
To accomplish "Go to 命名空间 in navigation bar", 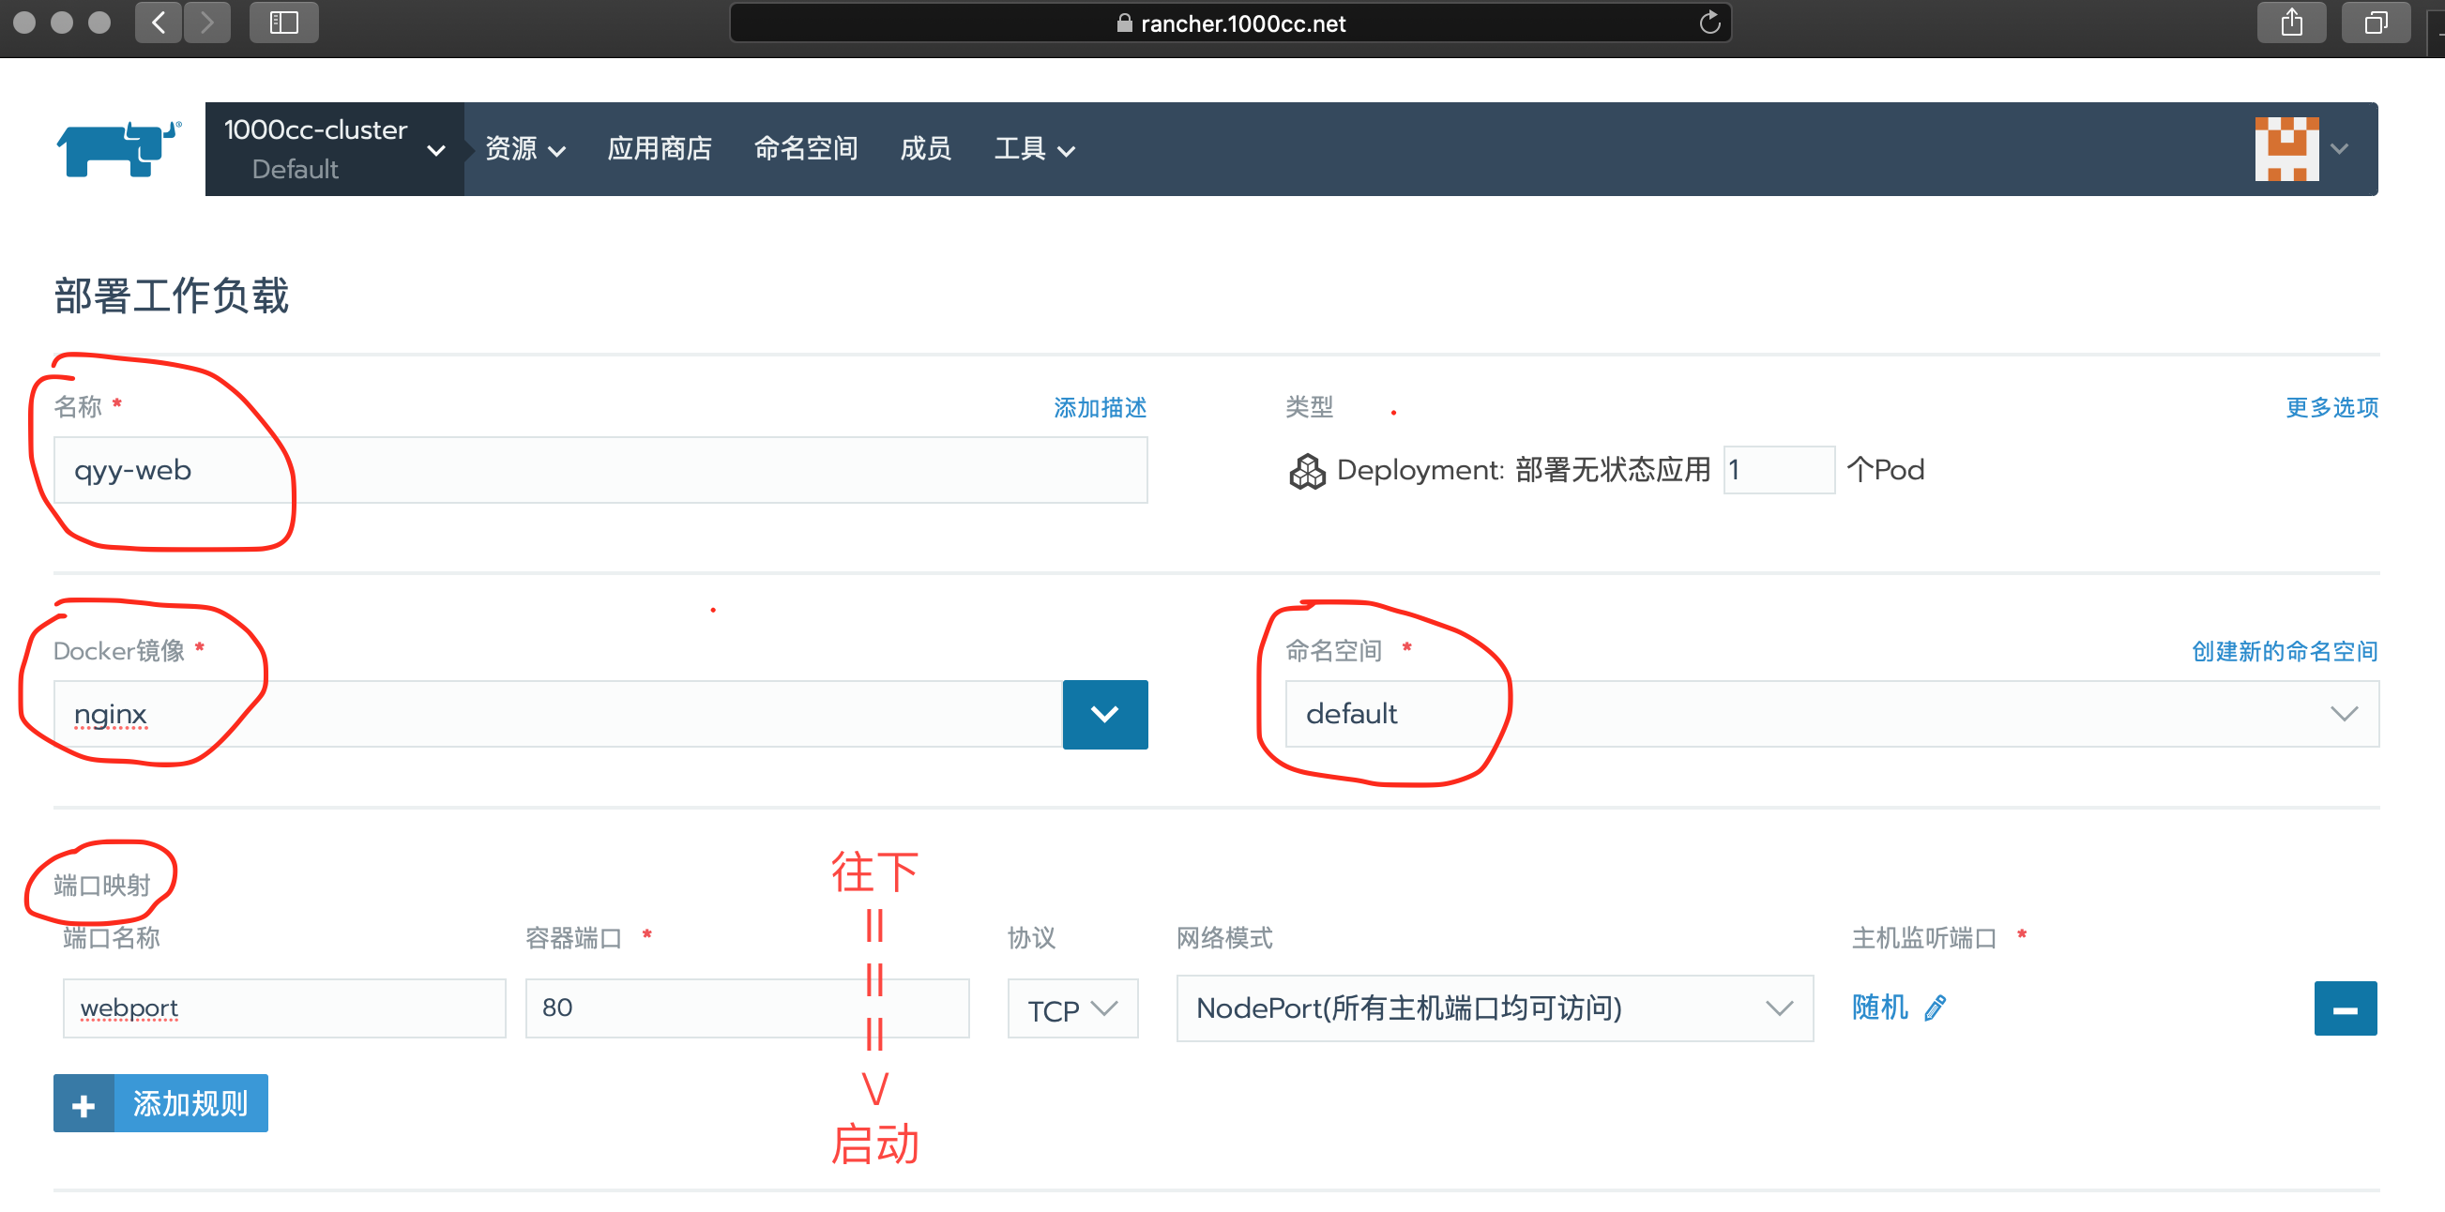I will click(x=806, y=149).
